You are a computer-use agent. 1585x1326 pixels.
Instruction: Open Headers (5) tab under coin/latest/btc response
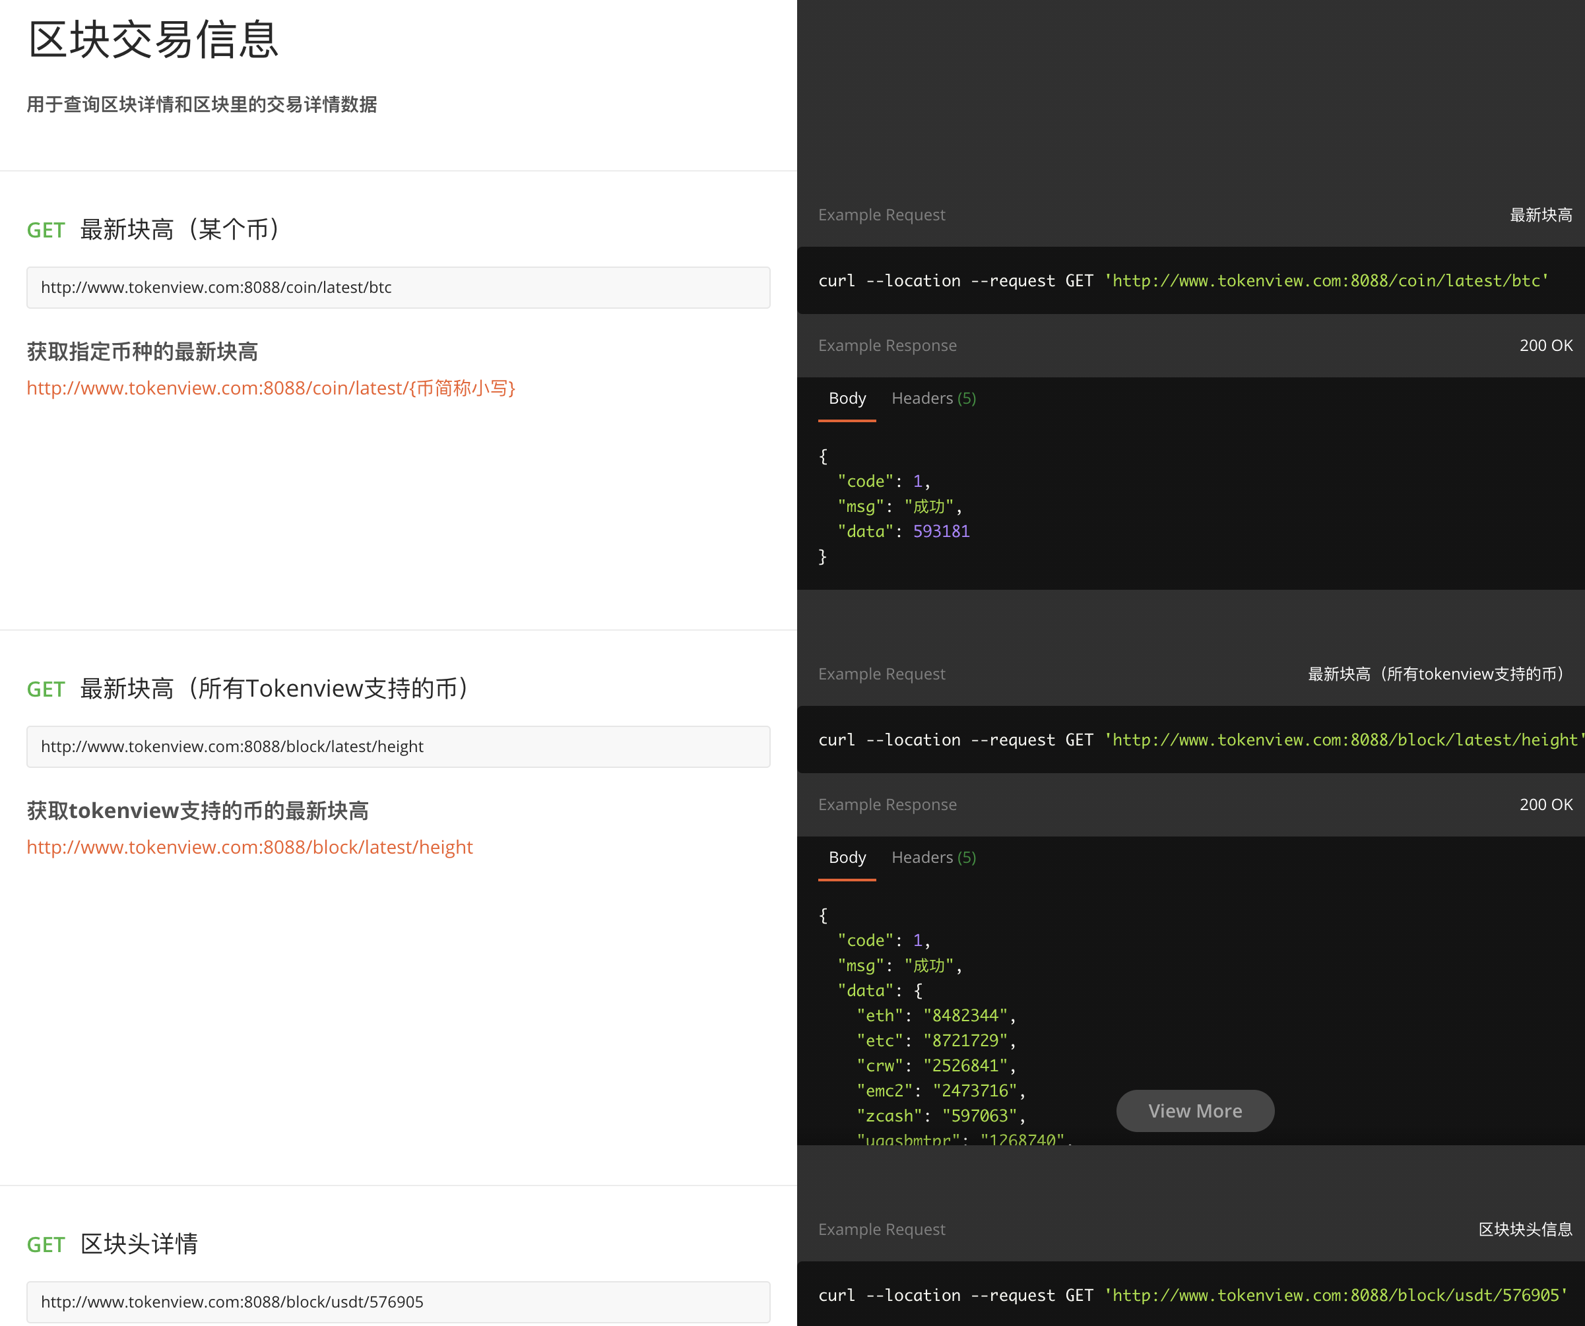click(x=934, y=398)
